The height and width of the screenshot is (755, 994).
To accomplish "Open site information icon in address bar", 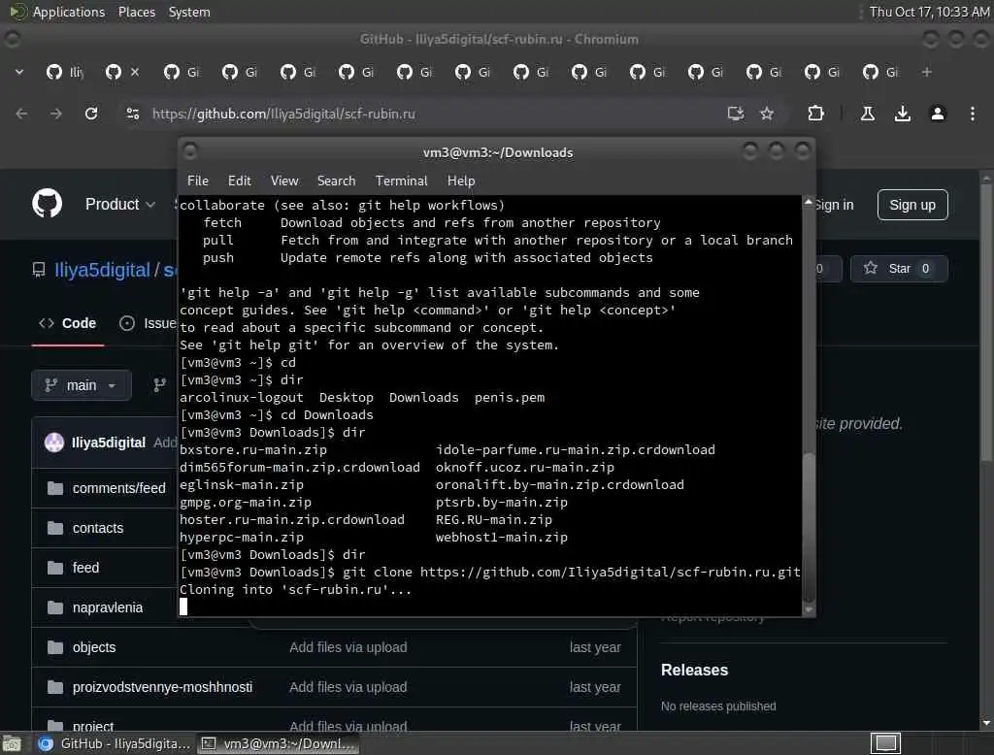I will click(133, 114).
